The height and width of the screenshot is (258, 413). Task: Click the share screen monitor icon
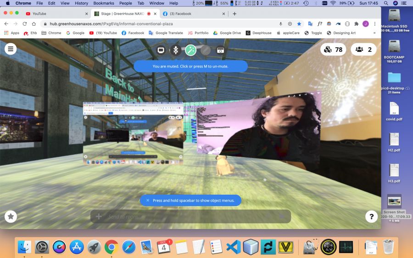click(x=161, y=50)
